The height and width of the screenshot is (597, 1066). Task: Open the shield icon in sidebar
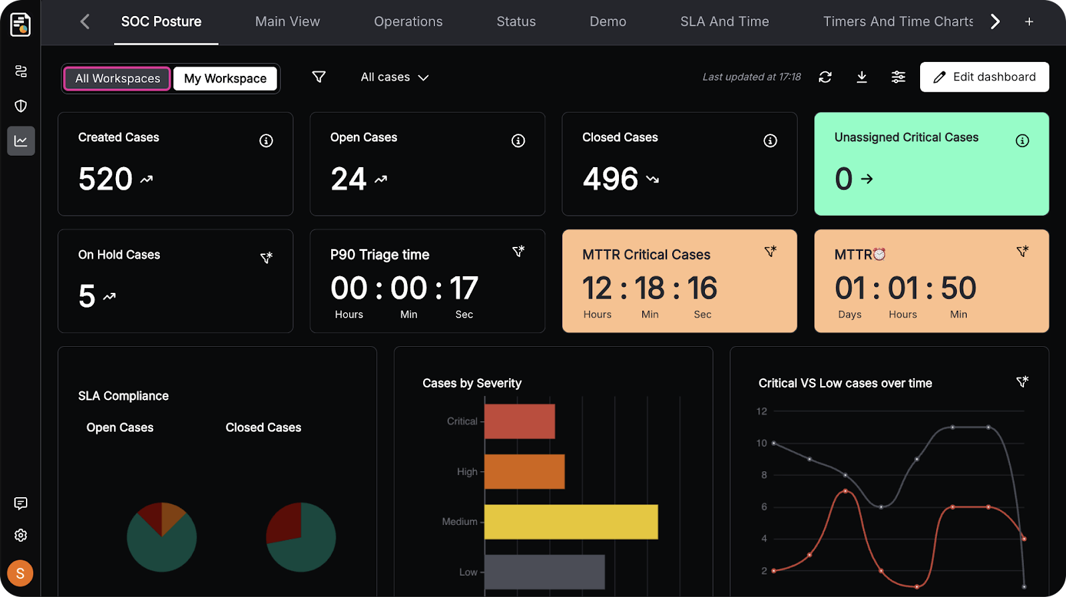(x=21, y=106)
